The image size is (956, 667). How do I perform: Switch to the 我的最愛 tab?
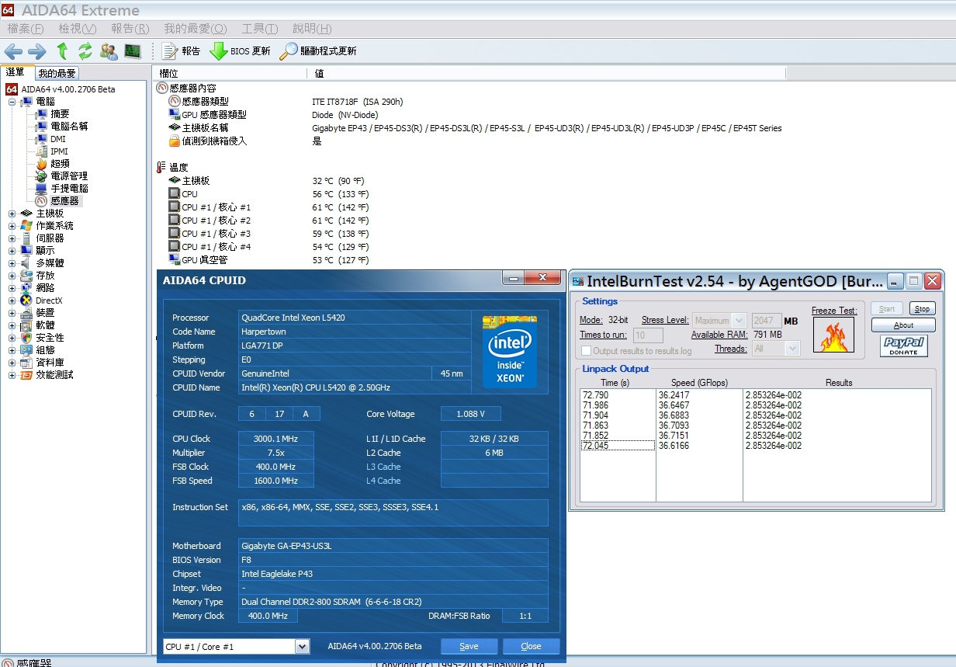(57, 73)
